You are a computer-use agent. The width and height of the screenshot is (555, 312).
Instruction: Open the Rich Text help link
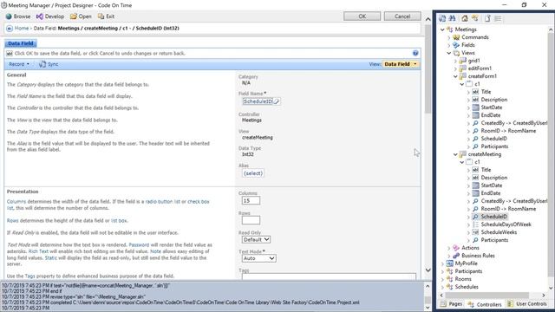point(38,251)
